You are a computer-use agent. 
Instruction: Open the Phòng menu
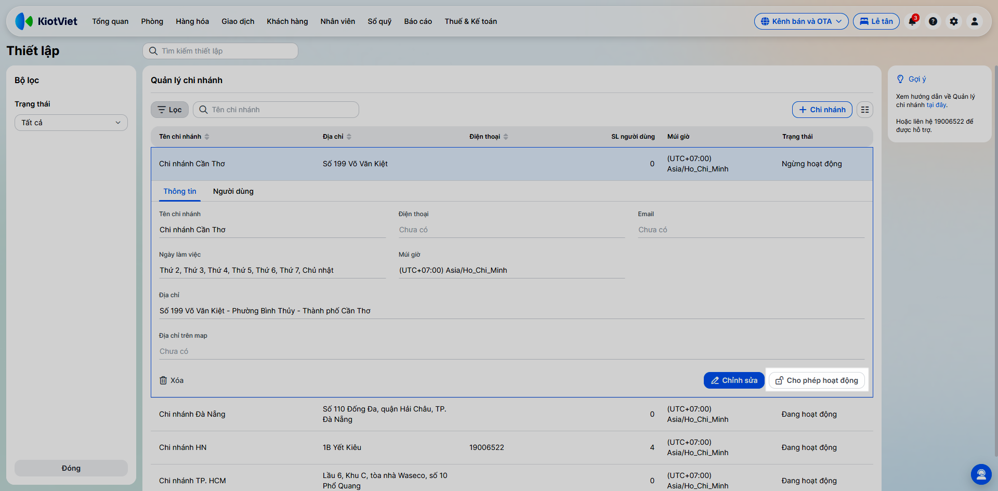pyautogui.click(x=152, y=21)
